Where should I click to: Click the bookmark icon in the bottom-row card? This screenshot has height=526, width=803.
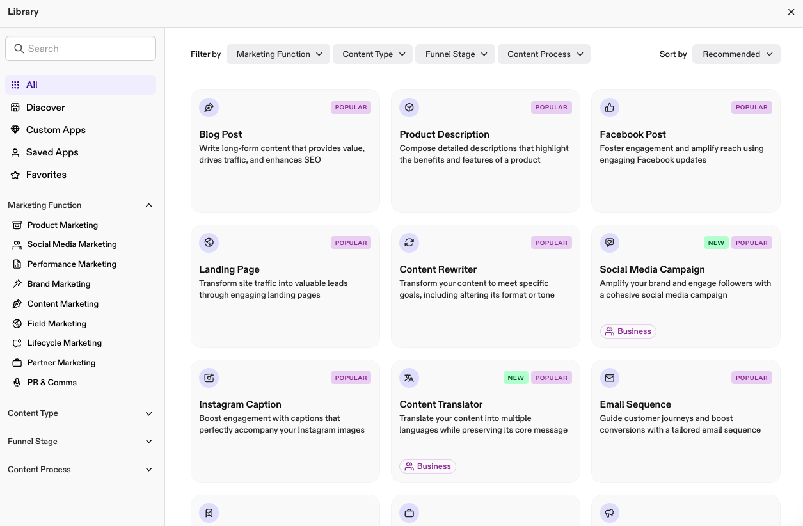click(x=209, y=513)
